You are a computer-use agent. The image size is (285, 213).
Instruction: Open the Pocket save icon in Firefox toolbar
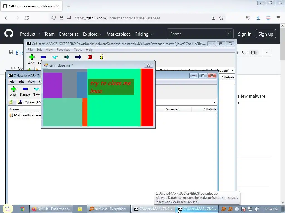click(x=248, y=18)
